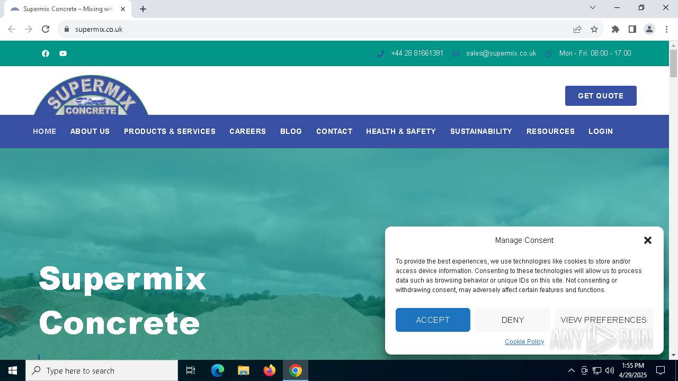This screenshot has width=678, height=381.
Task: Show hidden system tray icons chevron
Action: (x=571, y=370)
